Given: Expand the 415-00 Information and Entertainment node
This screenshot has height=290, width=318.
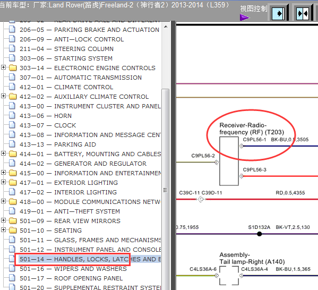Looking at the screenshot, I should 3,172.
